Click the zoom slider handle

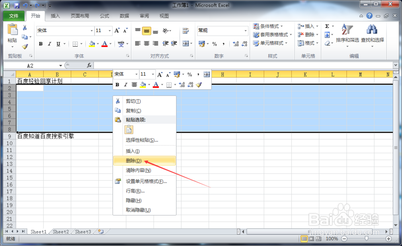click(366, 239)
